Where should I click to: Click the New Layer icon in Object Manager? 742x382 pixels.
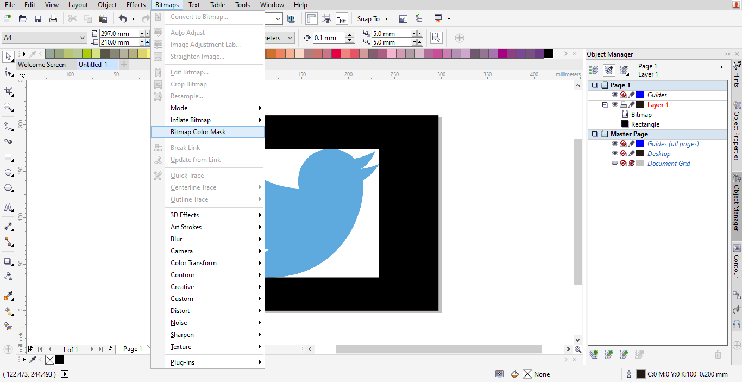tap(594, 354)
